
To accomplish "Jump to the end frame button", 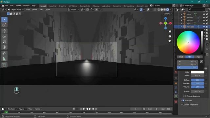I will click(x=96, y=109).
